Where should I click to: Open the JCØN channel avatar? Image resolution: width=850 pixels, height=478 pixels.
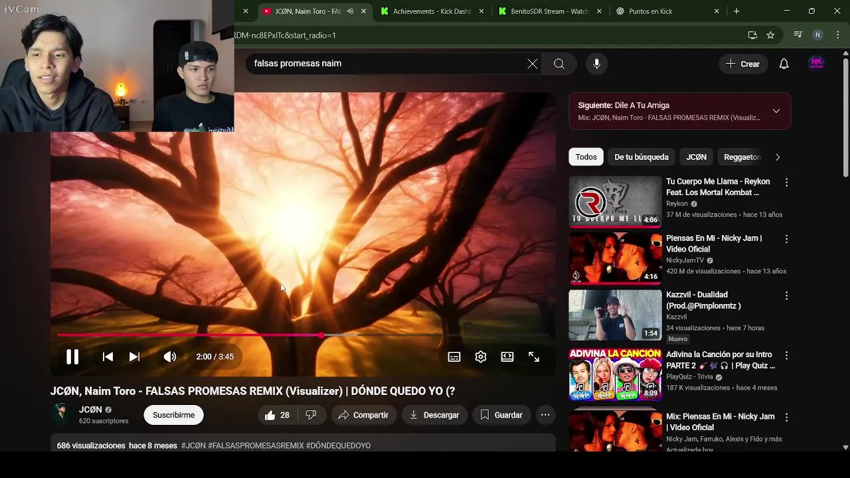tap(62, 414)
